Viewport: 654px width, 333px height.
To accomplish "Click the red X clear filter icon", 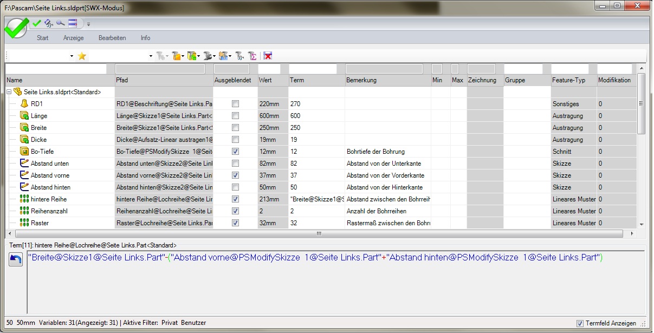I will tap(268, 56).
